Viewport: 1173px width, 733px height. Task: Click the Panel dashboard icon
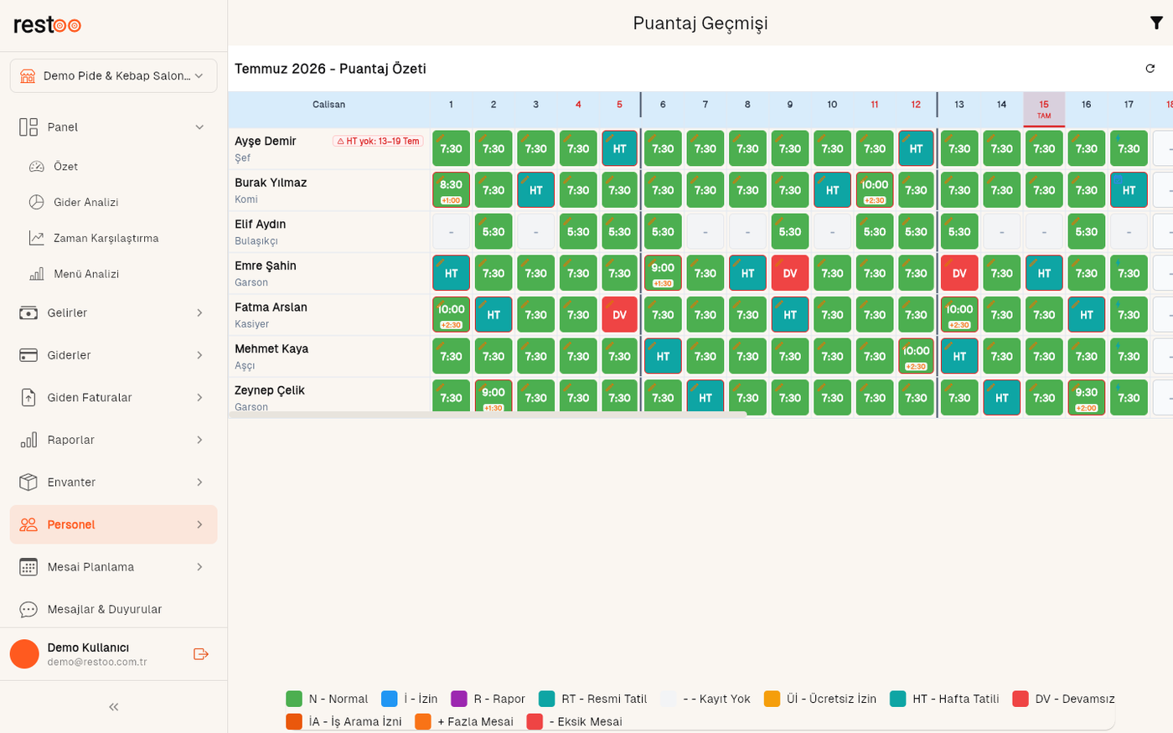tap(28, 127)
